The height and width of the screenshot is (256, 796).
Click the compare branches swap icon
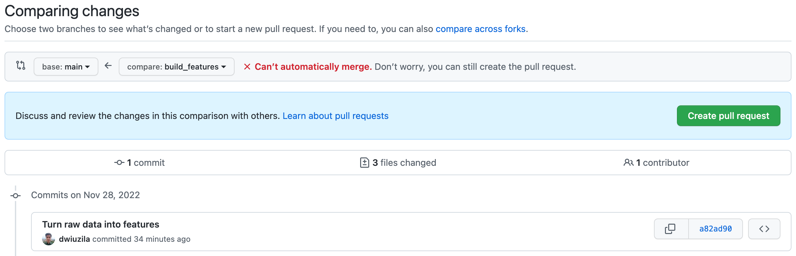(21, 66)
